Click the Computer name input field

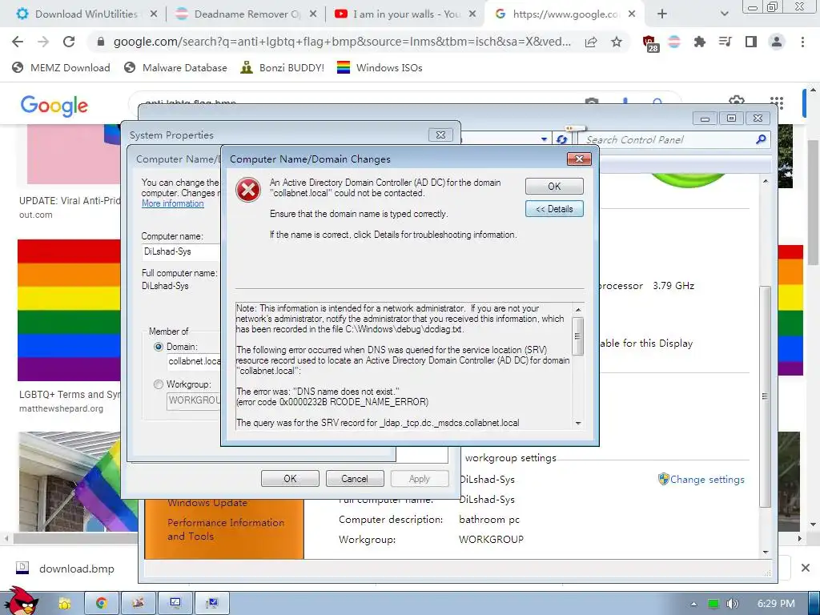coord(181,251)
